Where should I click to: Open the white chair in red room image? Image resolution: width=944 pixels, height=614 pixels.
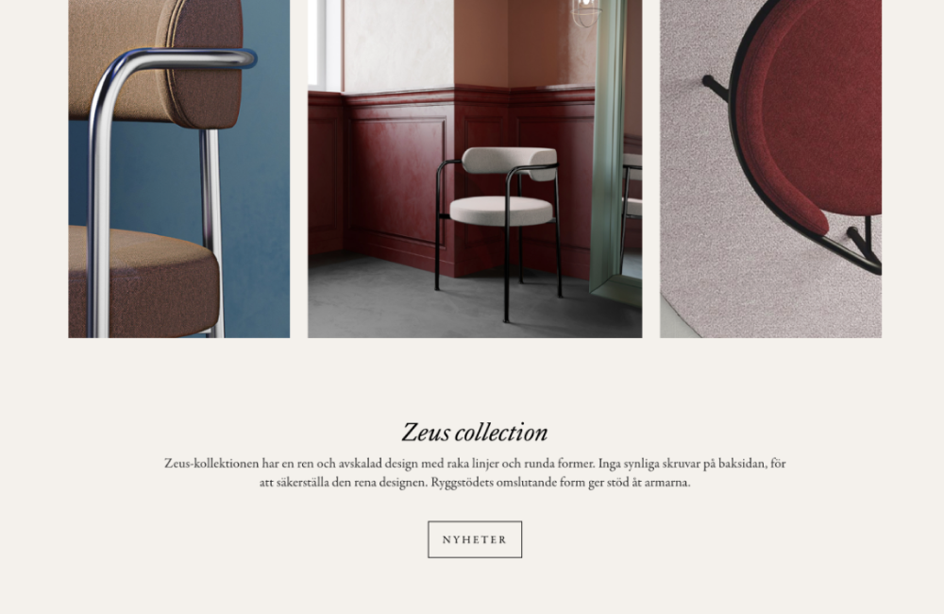[475, 169]
